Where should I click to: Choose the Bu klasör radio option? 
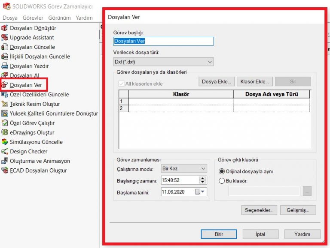(x=222, y=181)
